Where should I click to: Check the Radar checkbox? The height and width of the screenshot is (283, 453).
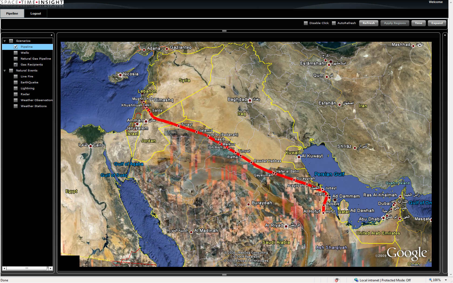(x=16, y=94)
